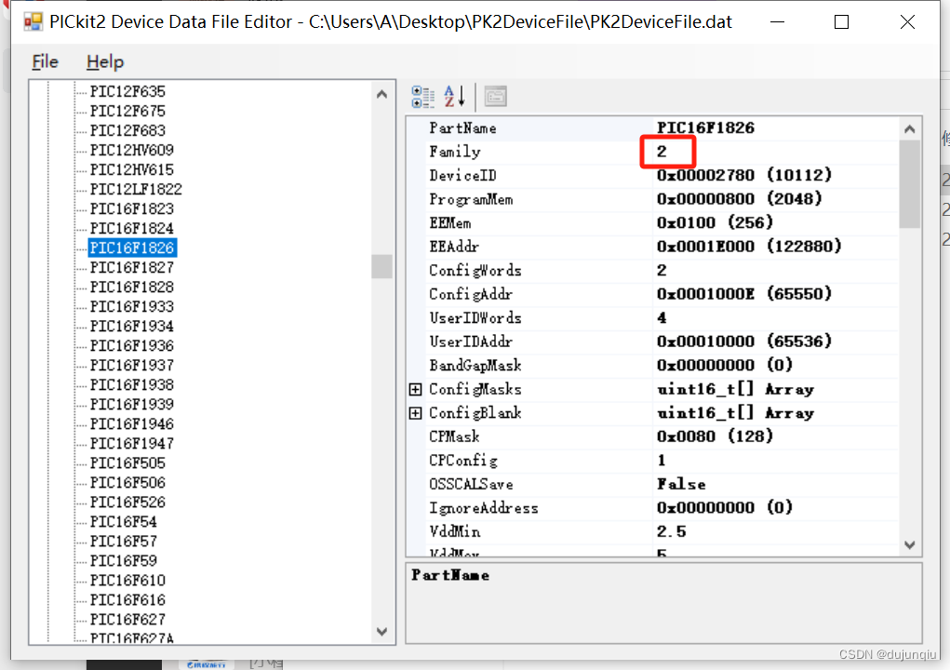Edit the Family value field

[x=775, y=152]
